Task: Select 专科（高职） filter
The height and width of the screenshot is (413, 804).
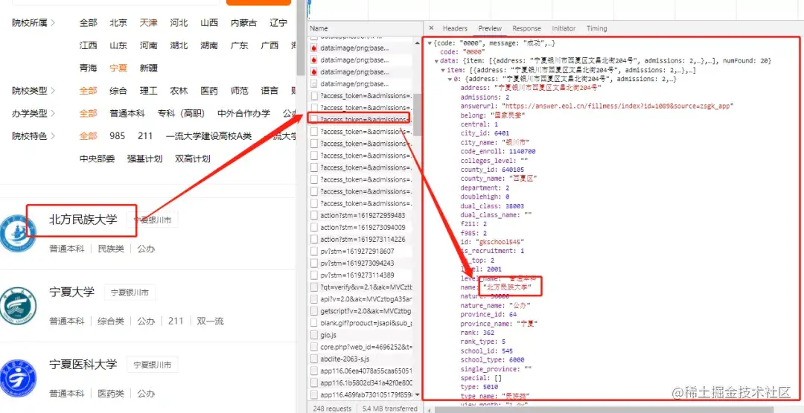Action: tap(181, 114)
